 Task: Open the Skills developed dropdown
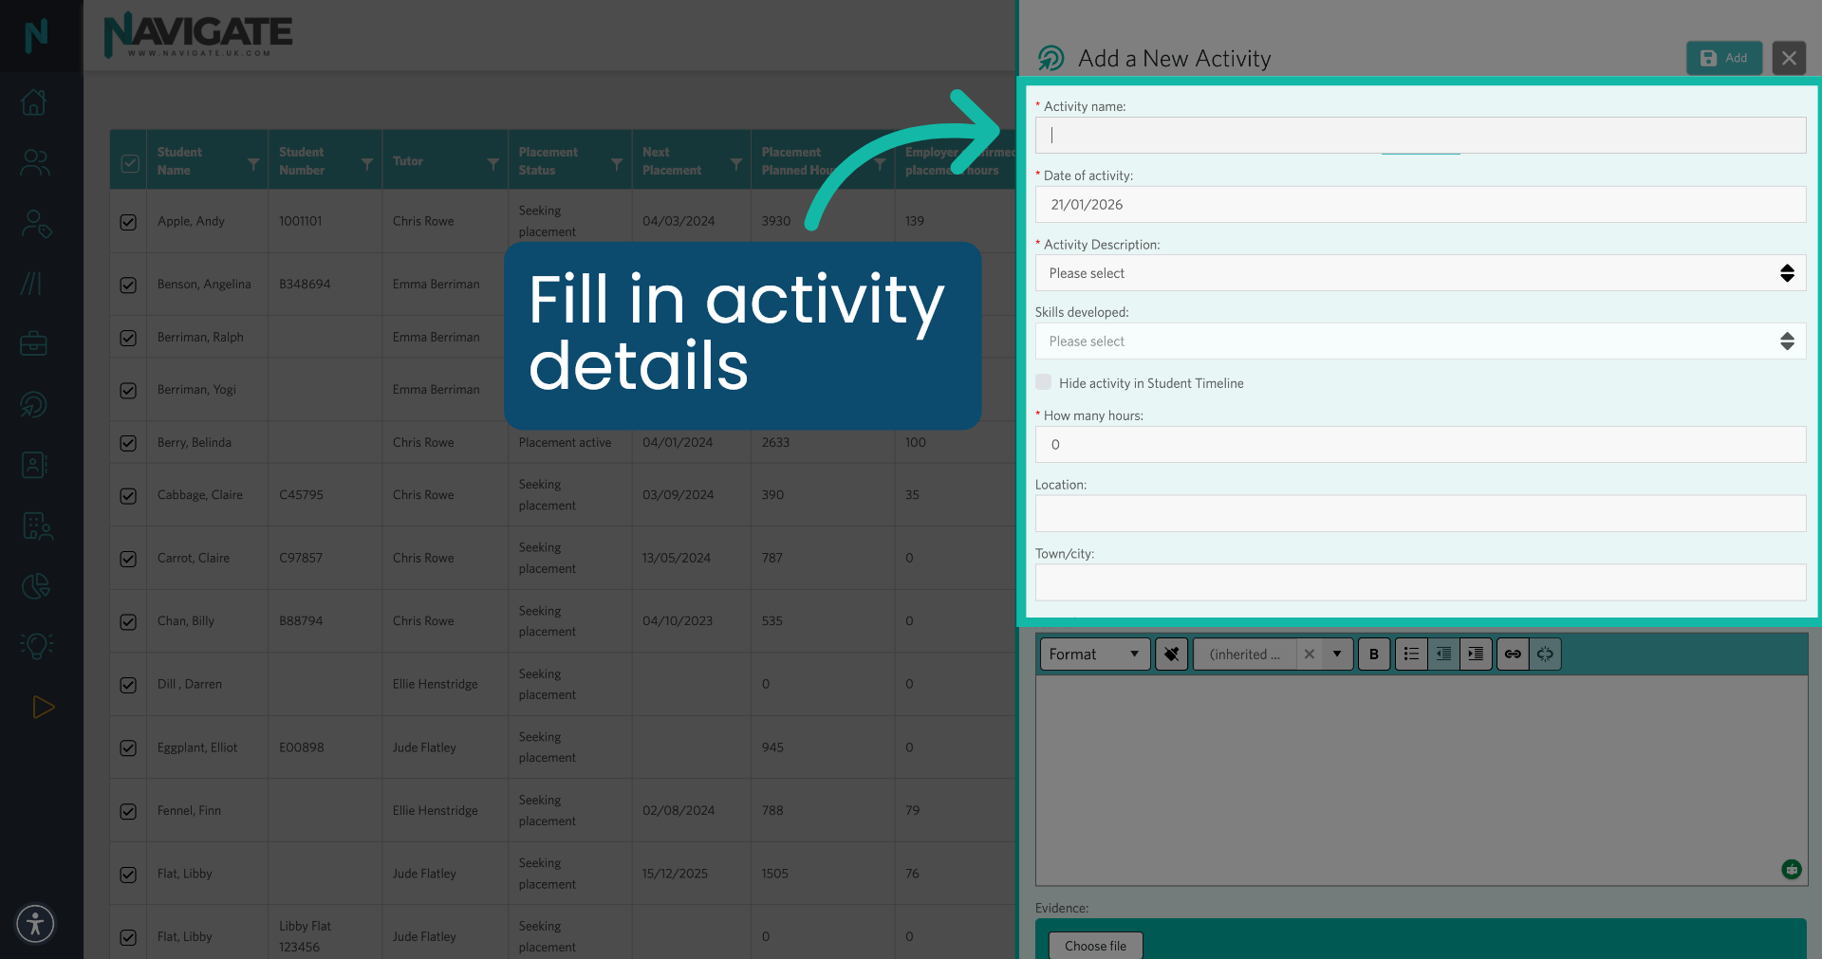pos(1420,341)
